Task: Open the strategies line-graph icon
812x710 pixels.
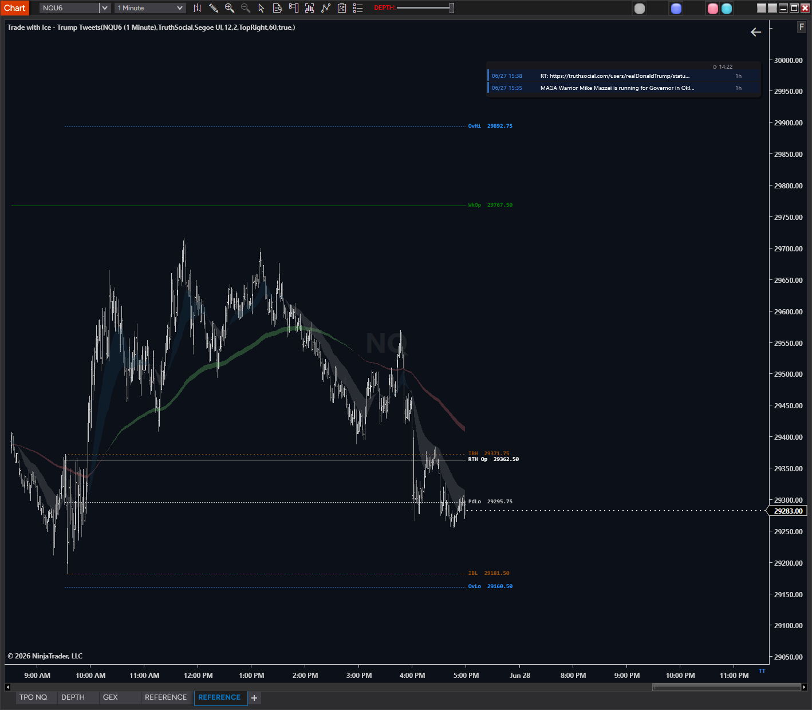Action: [x=326, y=8]
